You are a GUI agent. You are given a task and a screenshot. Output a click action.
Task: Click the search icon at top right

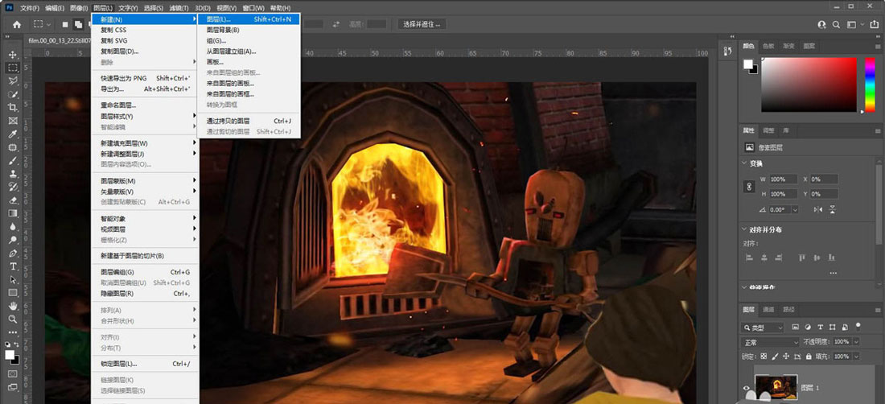coord(835,24)
